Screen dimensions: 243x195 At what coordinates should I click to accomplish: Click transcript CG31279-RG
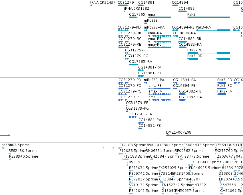click(x=136, y=56)
